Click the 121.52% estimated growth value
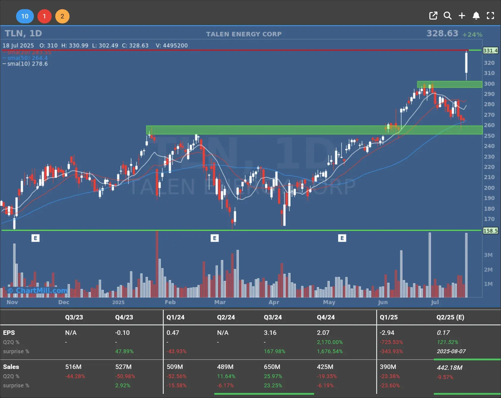 [448, 342]
